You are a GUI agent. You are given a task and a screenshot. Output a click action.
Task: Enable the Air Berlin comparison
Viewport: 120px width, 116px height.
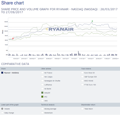pyautogui.click(x=42, y=89)
